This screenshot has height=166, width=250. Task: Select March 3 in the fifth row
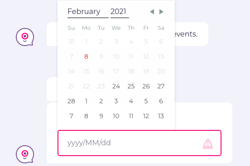coord(116,101)
